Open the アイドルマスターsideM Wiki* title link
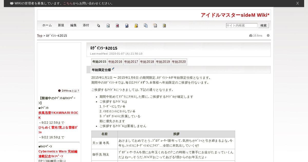 coord(235,15)
